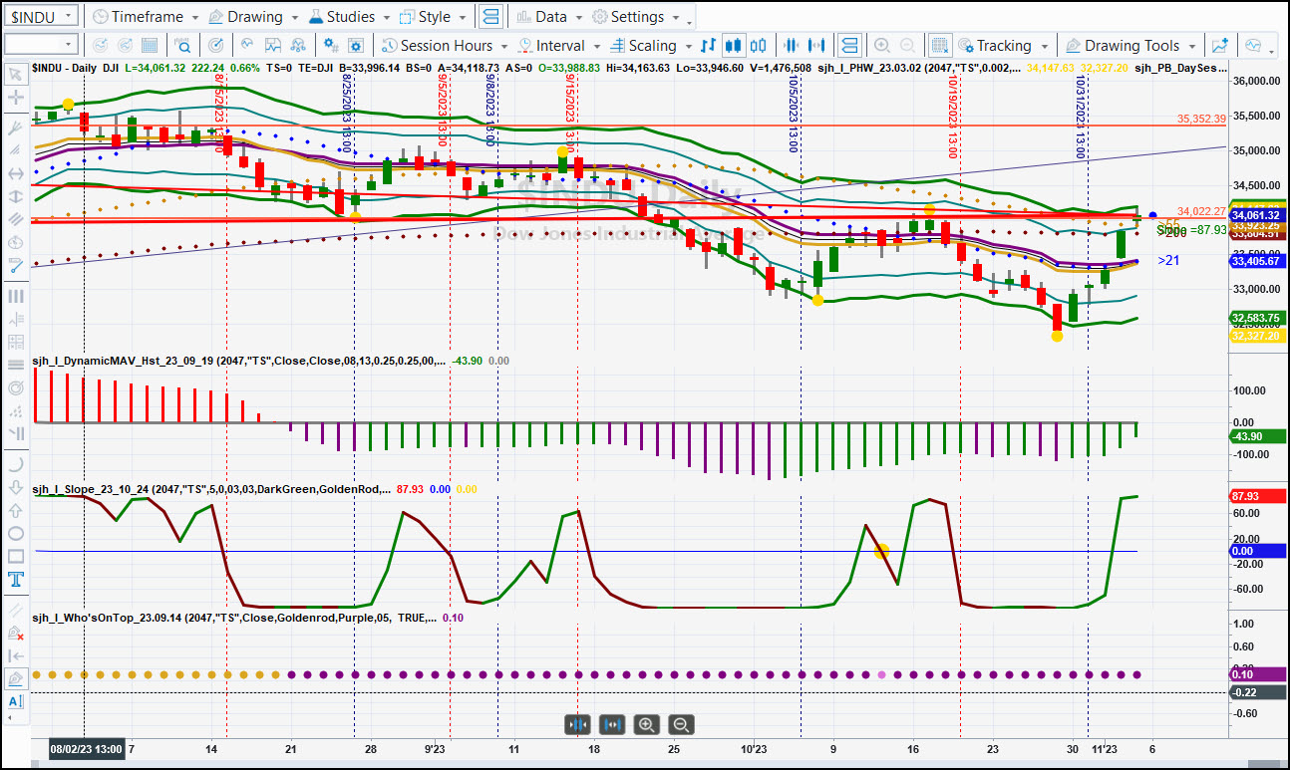Open the Style dropdown menu
Viewport: 1290px width, 770px height.
(433, 17)
